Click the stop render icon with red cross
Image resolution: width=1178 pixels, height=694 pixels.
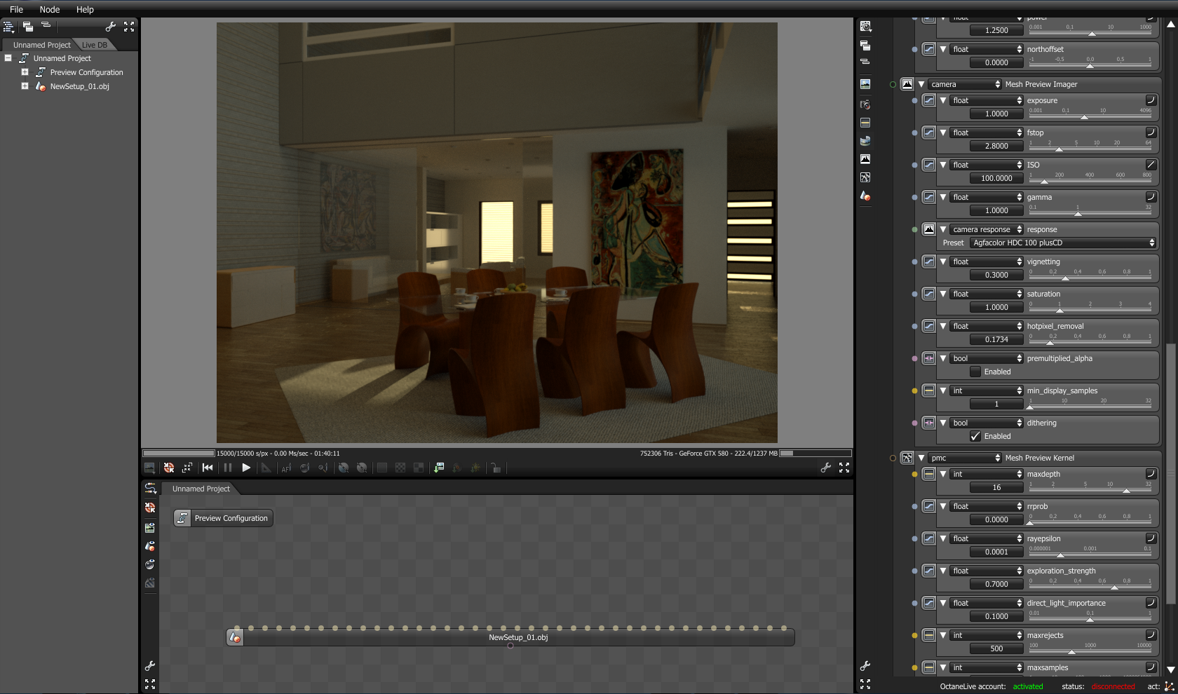pos(169,468)
